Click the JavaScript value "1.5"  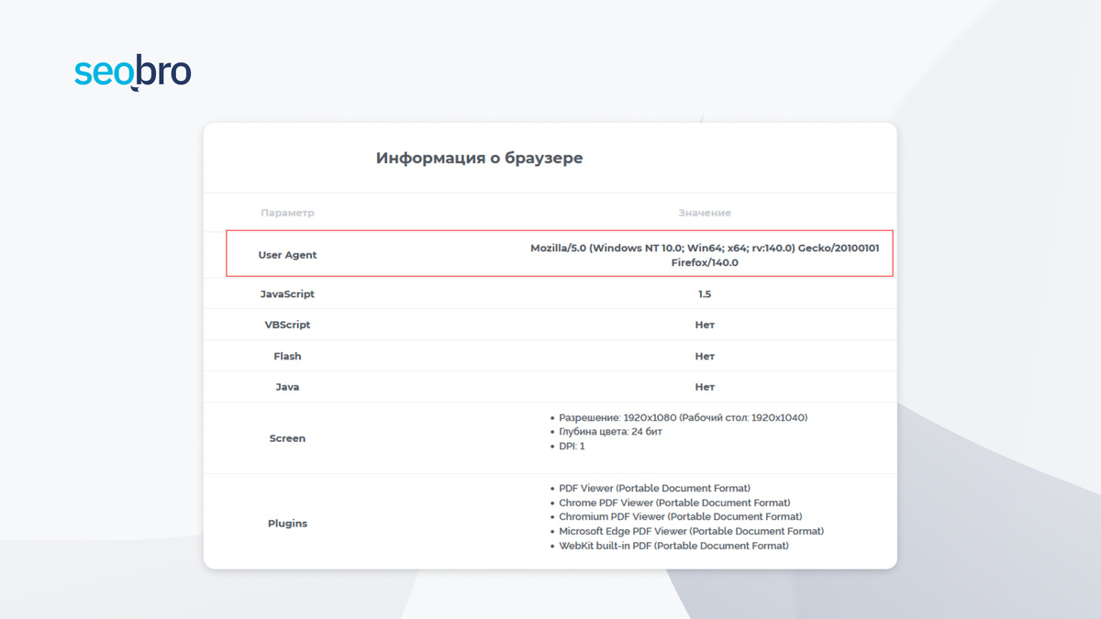[705, 294]
